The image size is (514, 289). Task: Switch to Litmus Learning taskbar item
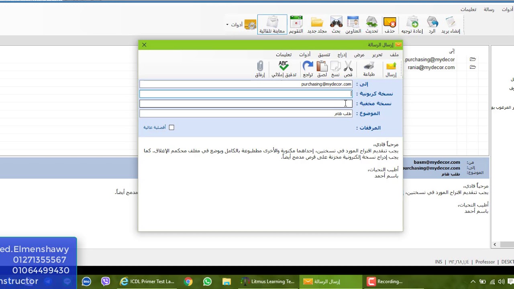[x=268, y=281]
